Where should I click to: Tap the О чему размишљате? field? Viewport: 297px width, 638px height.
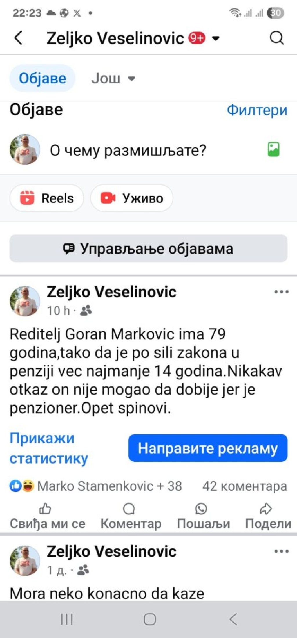click(x=128, y=150)
